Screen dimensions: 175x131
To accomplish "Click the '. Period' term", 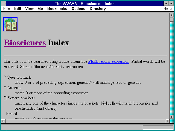I will point(10,114).
